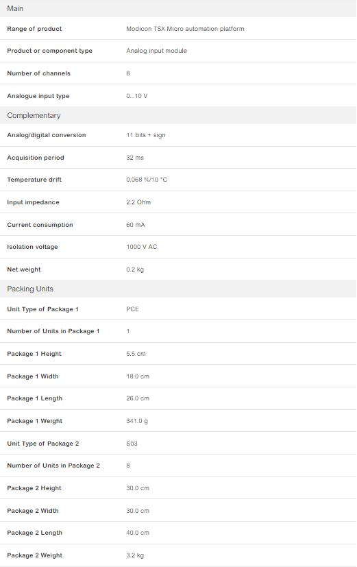Image resolution: width=357 pixels, height=567 pixels.
Task: Click the Package 1 Height label
Action: click(34, 354)
